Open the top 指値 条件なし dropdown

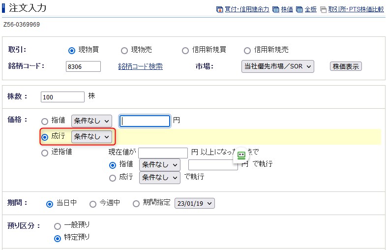tap(92, 121)
